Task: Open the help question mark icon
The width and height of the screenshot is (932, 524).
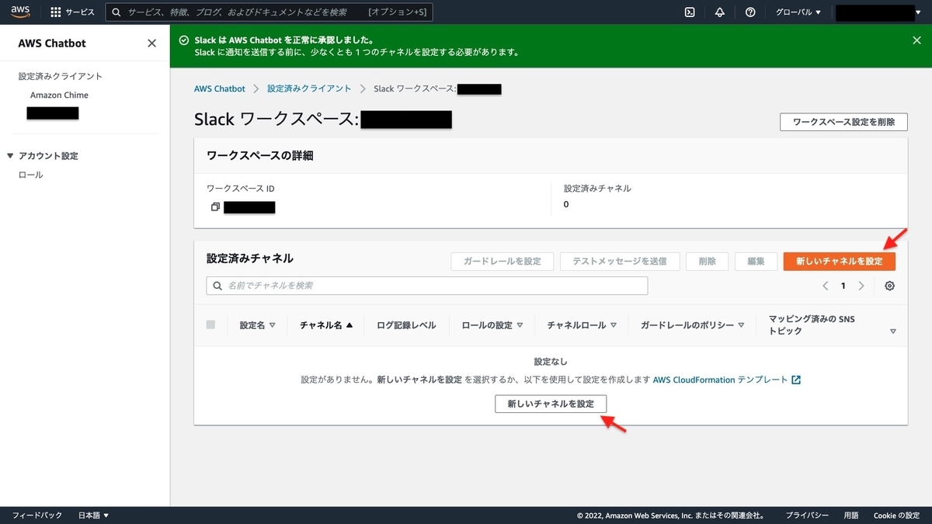Action: click(x=749, y=12)
